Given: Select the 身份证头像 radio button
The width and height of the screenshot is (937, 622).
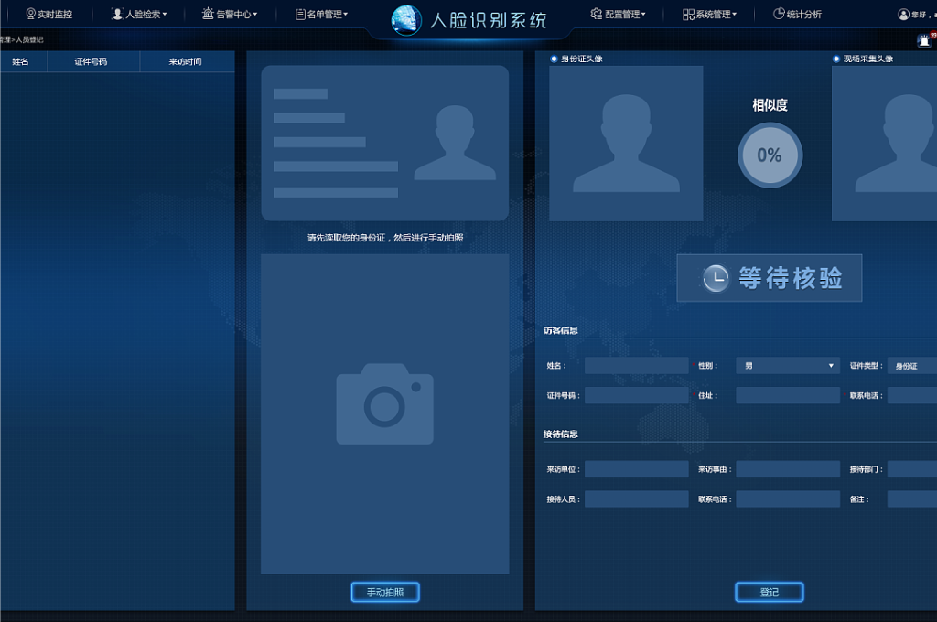Looking at the screenshot, I should click(555, 59).
